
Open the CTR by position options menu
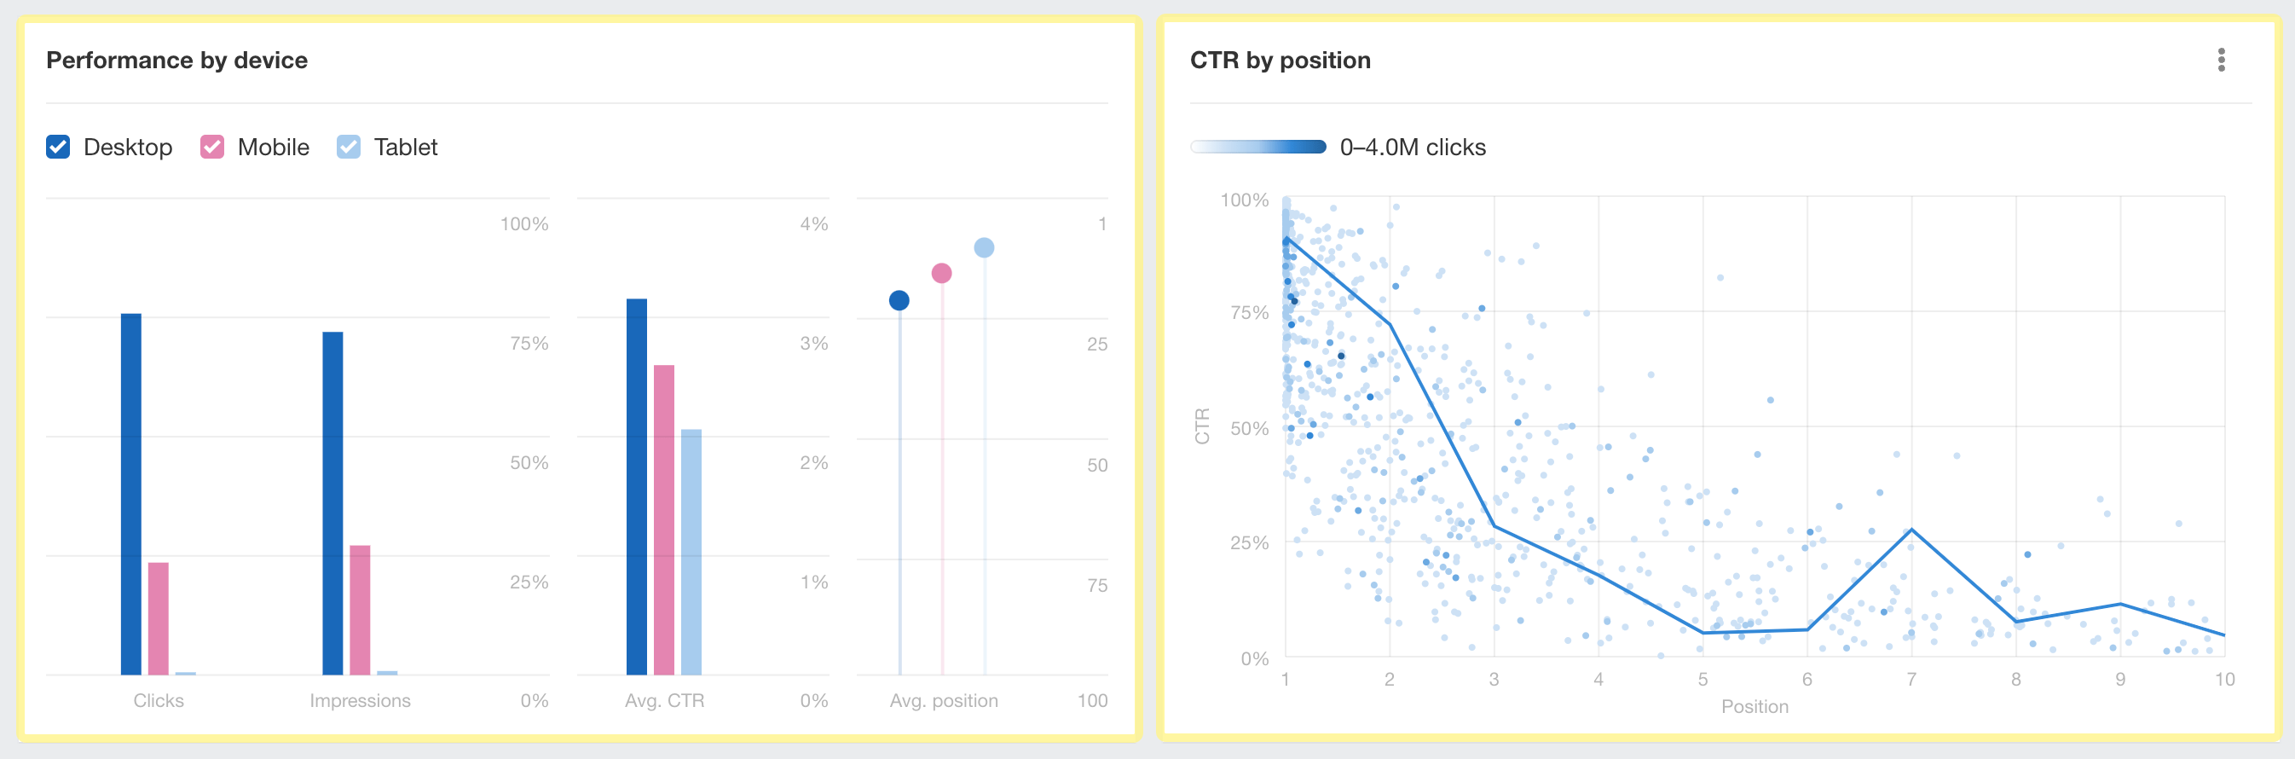[x=2222, y=61]
